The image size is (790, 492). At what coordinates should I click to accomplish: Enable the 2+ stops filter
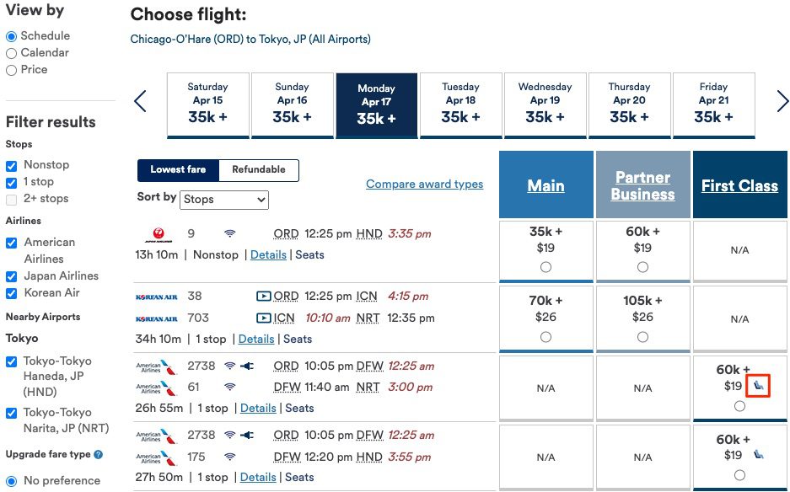(x=13, y=199)
